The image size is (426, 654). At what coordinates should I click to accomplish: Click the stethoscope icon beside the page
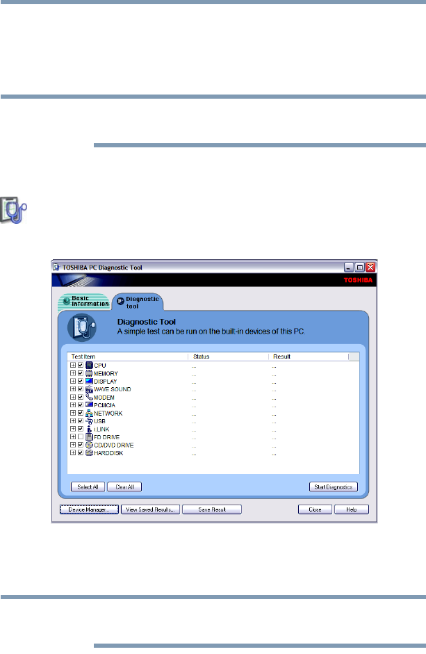tap(13, 210)
